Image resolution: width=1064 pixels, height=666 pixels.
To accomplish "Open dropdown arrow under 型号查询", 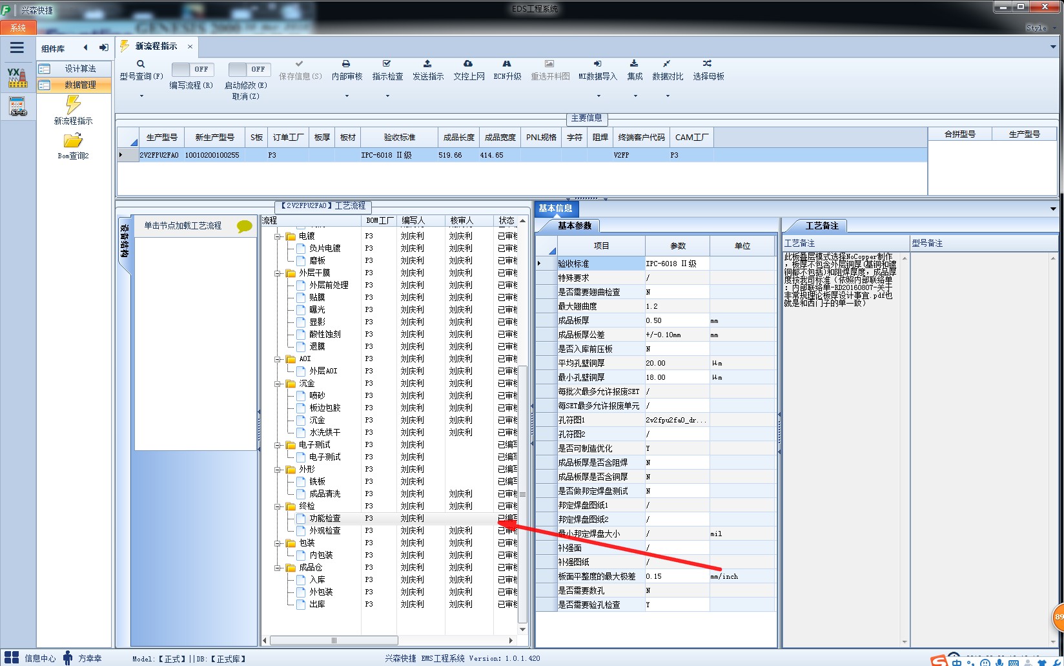I will pyautogui.click(x=141, y=96).
